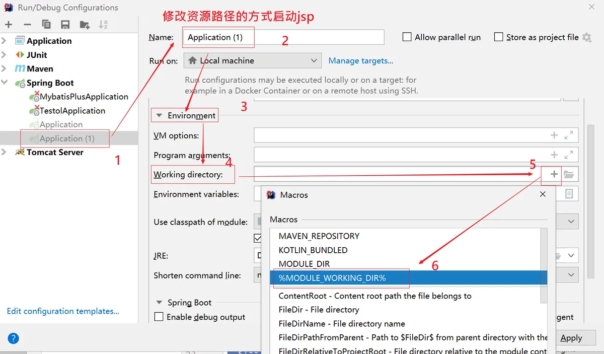Insert macro into Working directory field

(554, 174)
